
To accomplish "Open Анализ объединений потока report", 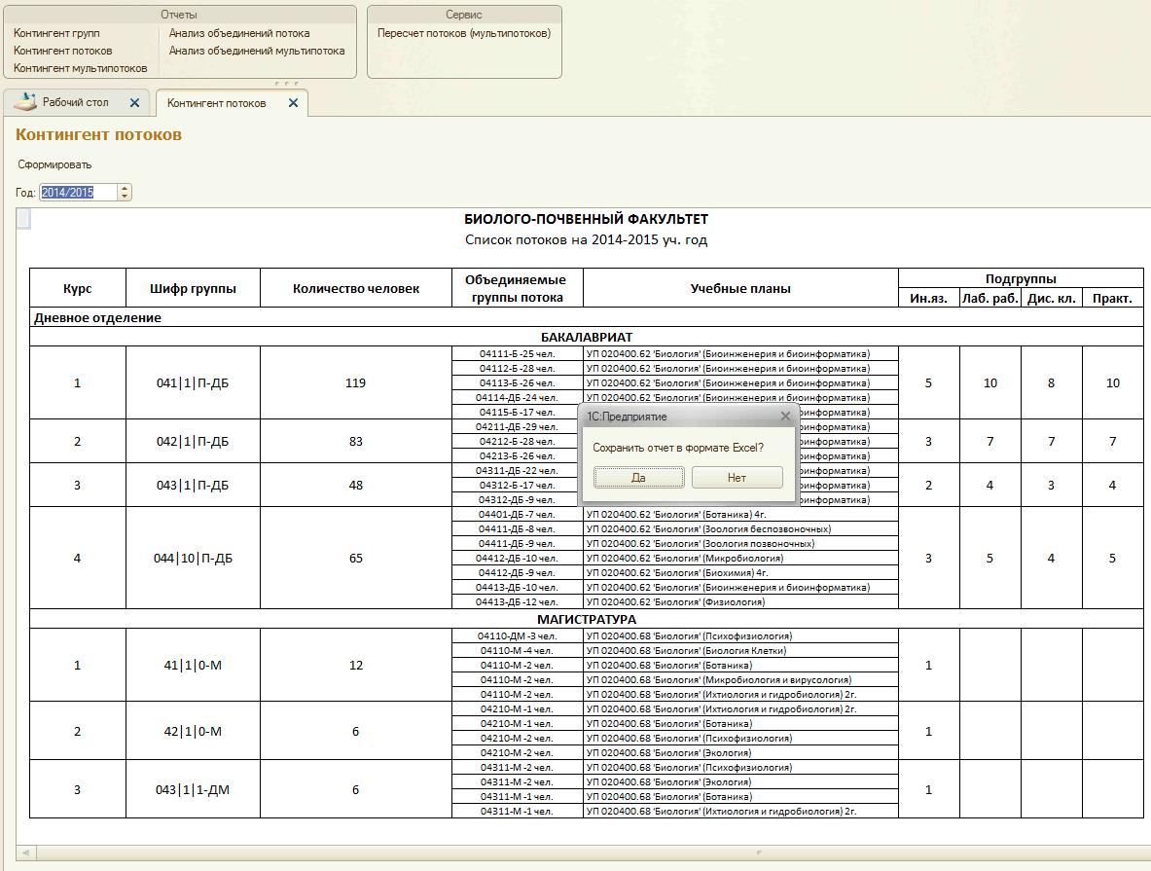I will click(239, 33).
